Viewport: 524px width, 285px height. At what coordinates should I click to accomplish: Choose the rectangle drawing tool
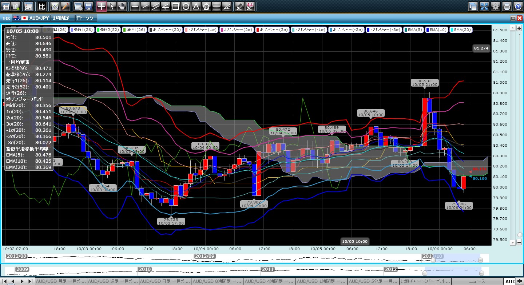pyautogui.click(x=175, y=6)
